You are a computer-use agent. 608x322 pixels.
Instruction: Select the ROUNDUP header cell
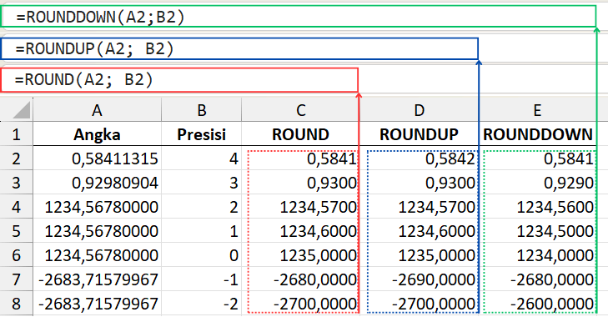tap(420, 134)
